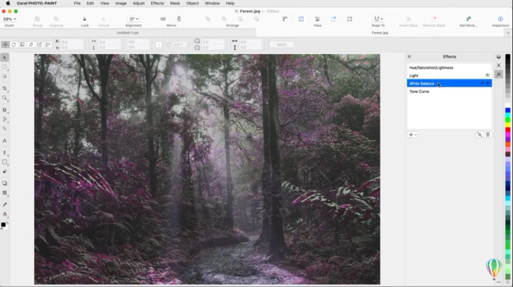Click the flatten effects icon beside the trash
The width and height of the screenshot is (513, 287).
pos(479,135)
